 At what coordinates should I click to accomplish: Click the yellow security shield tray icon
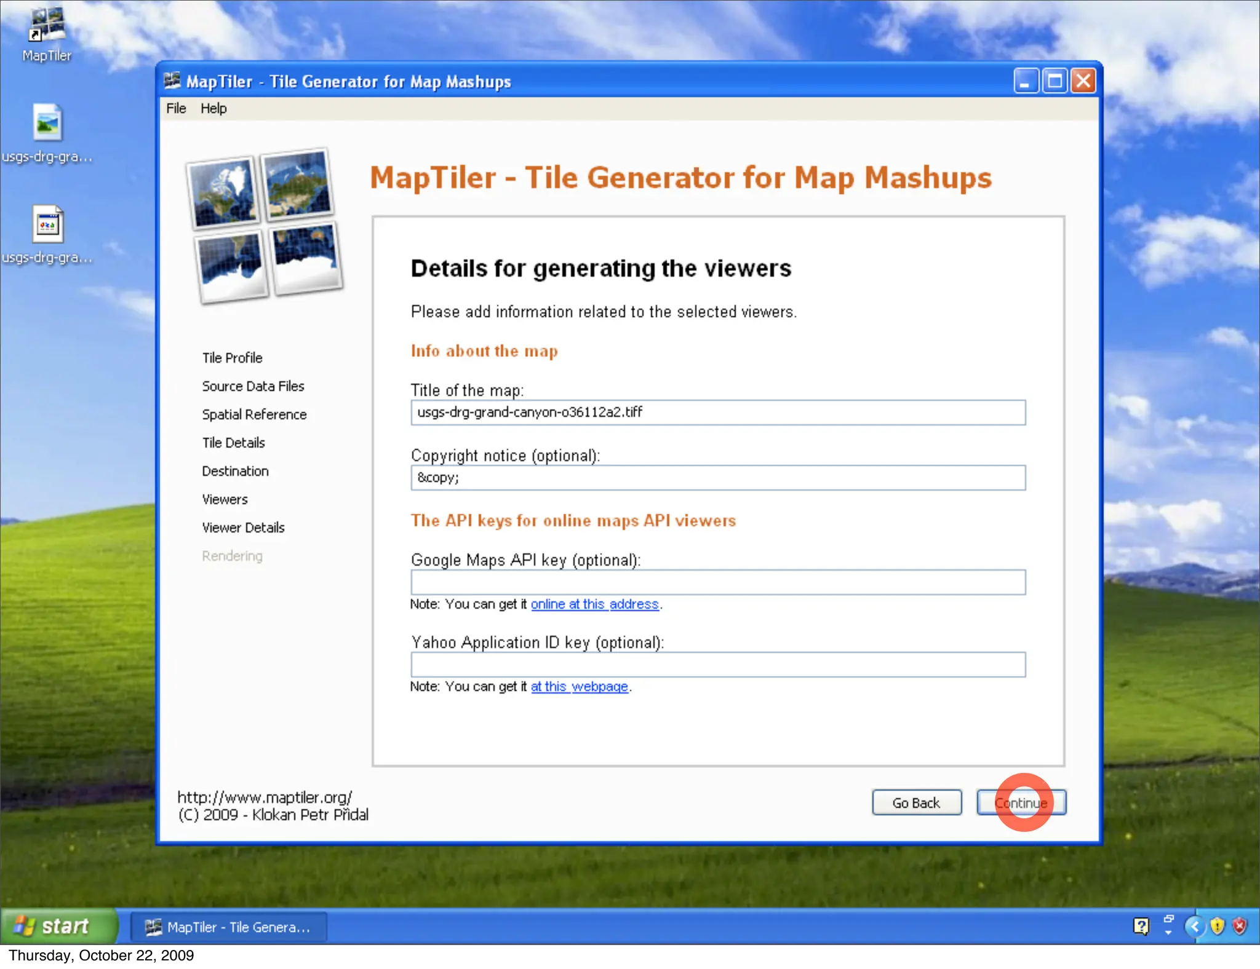point(1217,926)
